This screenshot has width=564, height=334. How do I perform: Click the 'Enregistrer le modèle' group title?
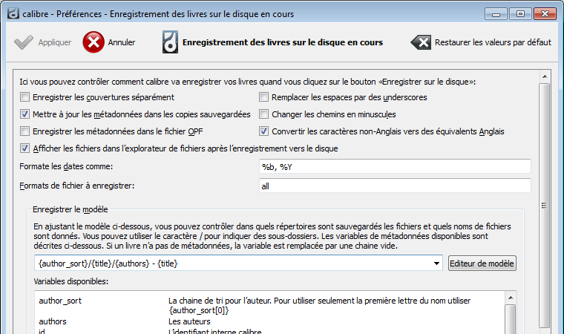(x=70, y=209)
